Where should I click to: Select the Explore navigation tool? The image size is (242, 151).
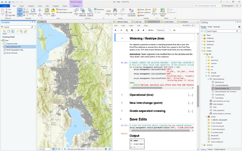coord(20,12)
